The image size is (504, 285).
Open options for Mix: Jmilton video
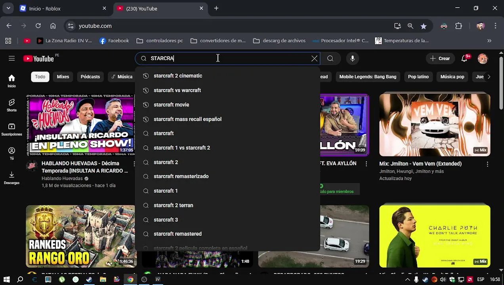pos(487,164)
